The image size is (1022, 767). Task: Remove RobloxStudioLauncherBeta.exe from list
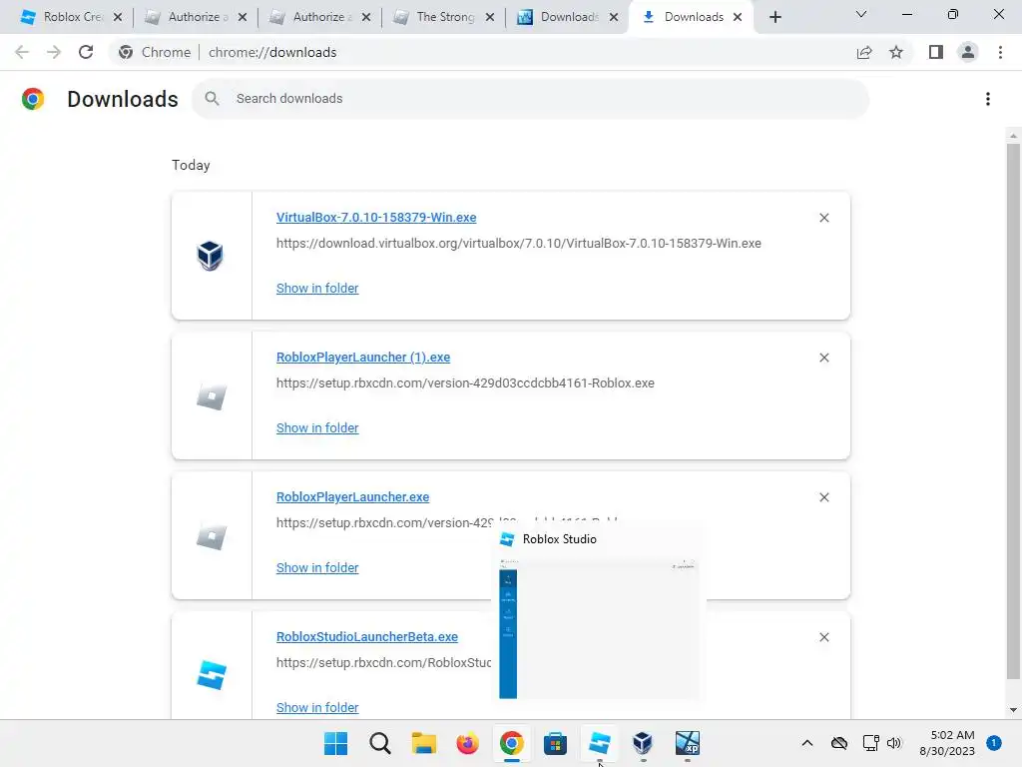pos(823,637)
